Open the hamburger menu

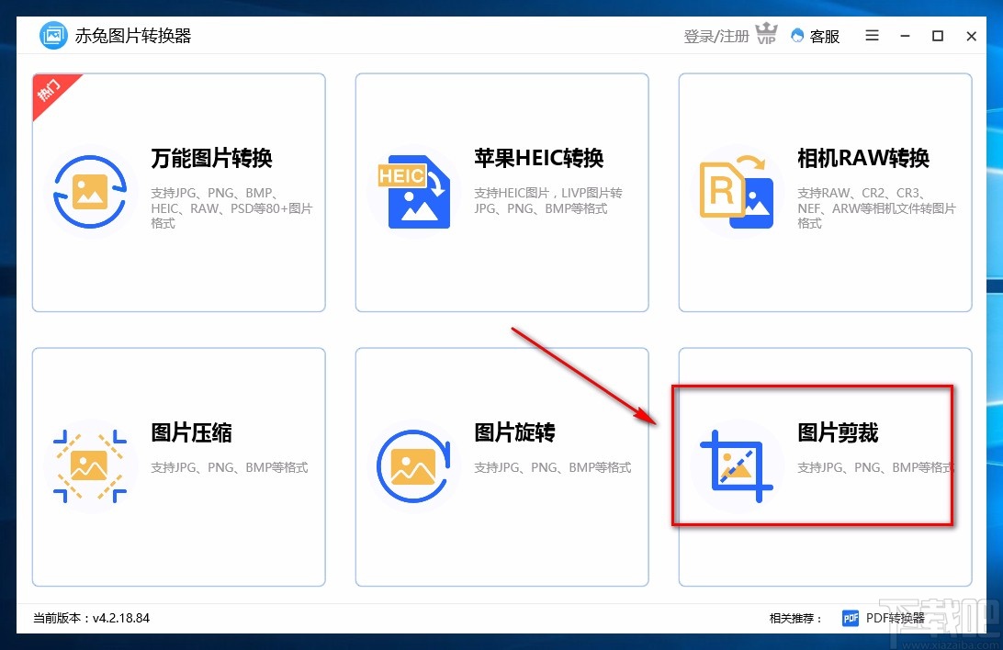pyautogui.click(x=871, y=36)
